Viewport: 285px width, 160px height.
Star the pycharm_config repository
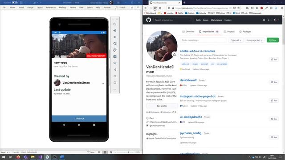pyautogui.click(x=274, y=137)
